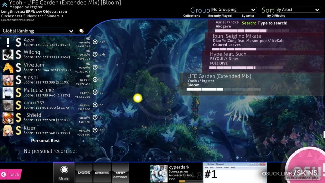Open cyperdark's user profile panel

tap(176, 173)
